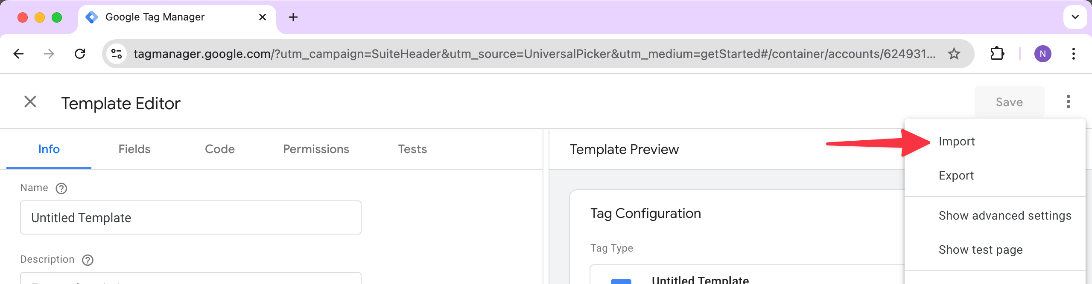This screenshot has width=1092, height=284.
Task: Expand the tab search dropdown chevron
Action: tap(1075, 17)
